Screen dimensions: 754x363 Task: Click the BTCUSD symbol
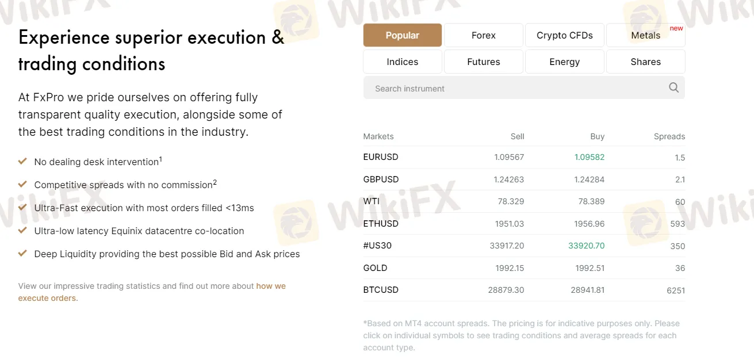[x=381, y=290]
